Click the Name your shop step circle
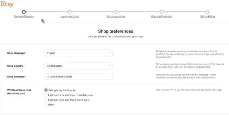This screenshot has height=115, width=229. pyautogui.click(x=70, y=12)
